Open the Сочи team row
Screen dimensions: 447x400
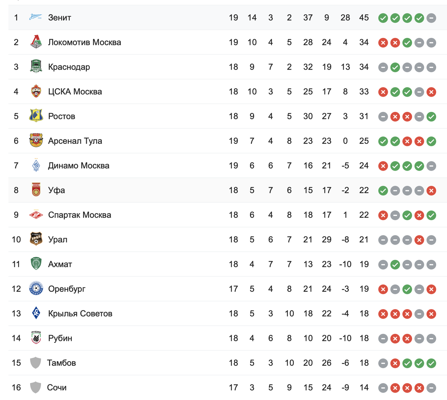click(x=228, y=387)
